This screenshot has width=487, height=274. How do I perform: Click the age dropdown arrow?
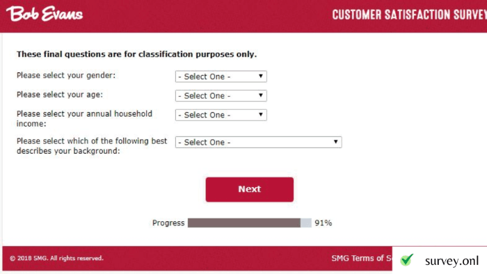click(261, 95)
